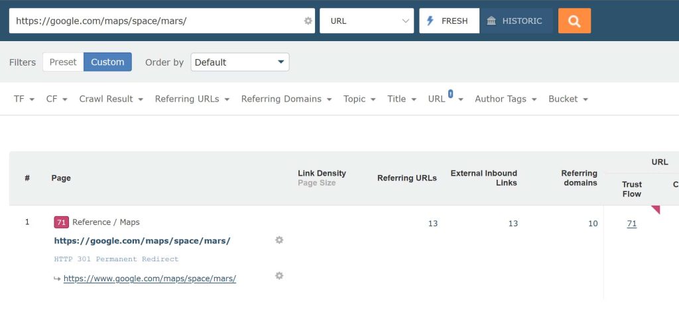The image size is (679, 317).
Task: Click the Order by label
Action: 164,62
